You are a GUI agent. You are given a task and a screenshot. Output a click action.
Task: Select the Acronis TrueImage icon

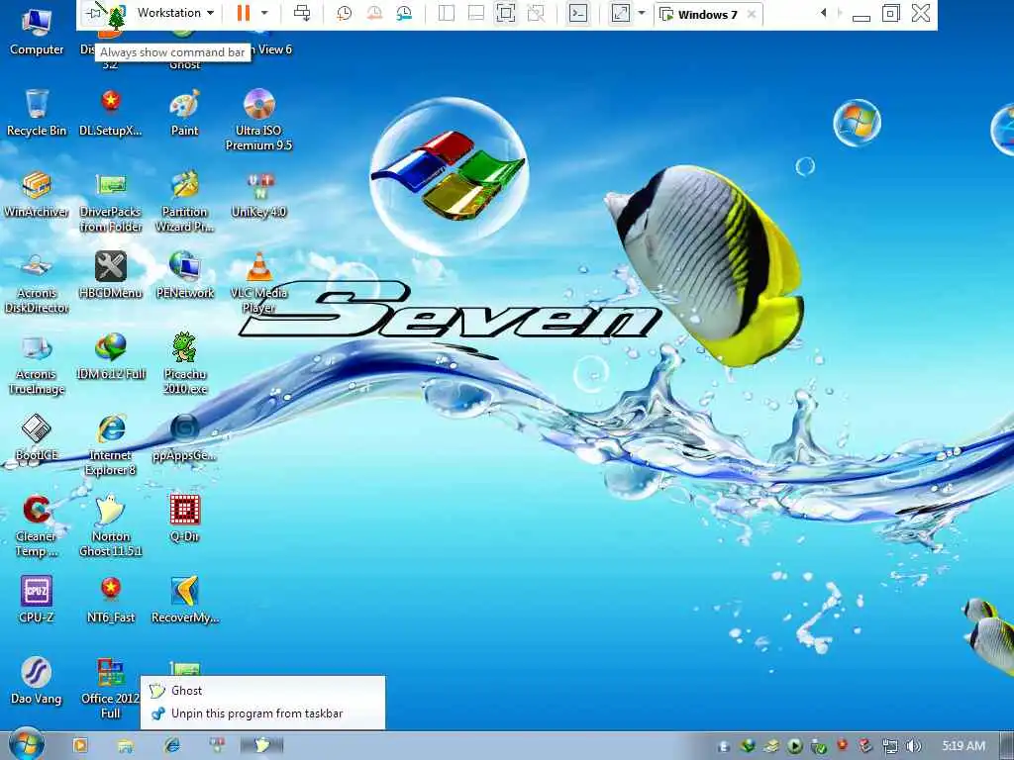37,364
